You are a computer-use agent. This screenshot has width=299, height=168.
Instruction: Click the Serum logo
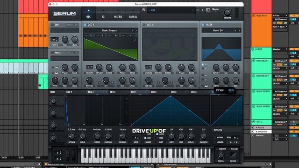pyautogui.click(x=64, y=14)
